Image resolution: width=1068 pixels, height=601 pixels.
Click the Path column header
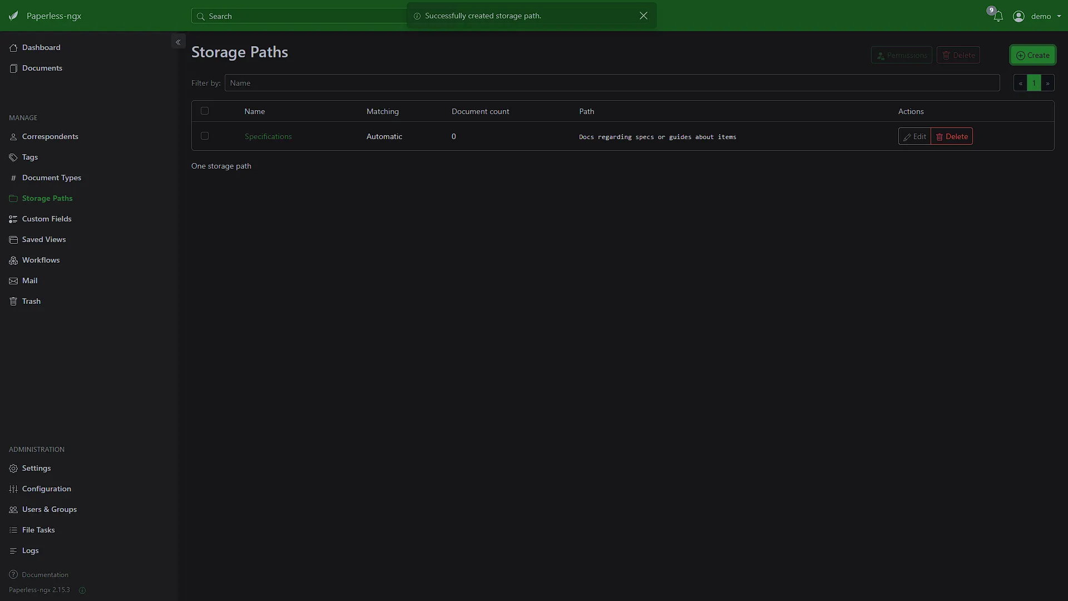click(586, 111)
